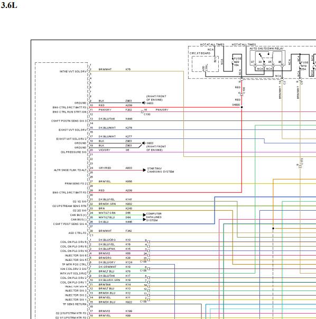Image resolution: width=316 pixels, height=319 pixels.
Task: Select the DK BLU/ORG wire color label
Action: [107, 240]
